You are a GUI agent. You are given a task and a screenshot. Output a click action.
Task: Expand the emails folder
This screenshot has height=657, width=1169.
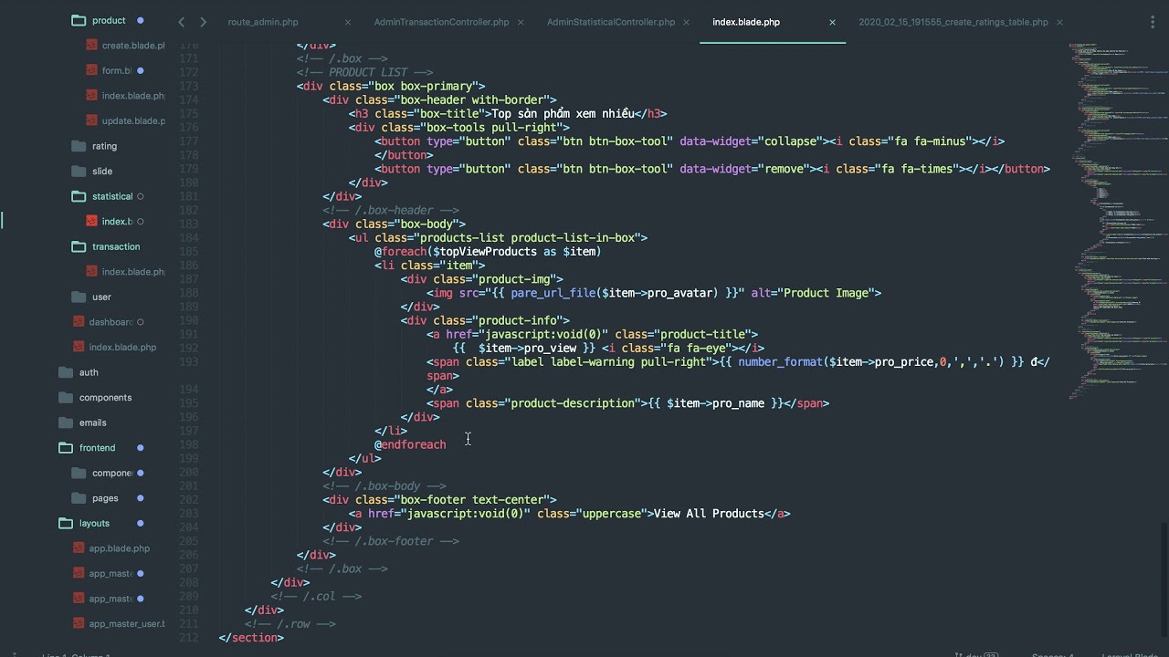point(66,422)
